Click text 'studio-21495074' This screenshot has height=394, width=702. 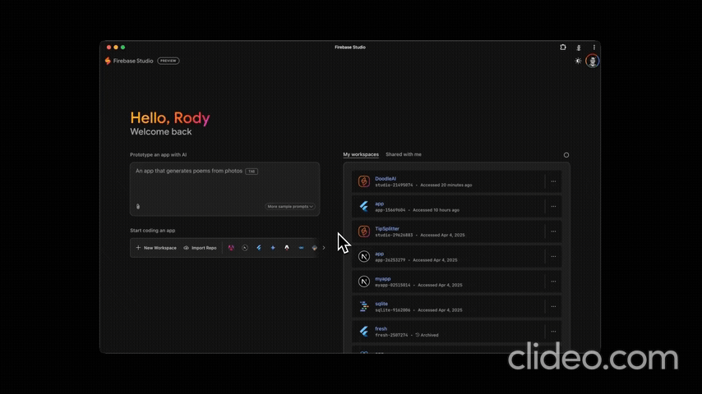pos(394,186)
